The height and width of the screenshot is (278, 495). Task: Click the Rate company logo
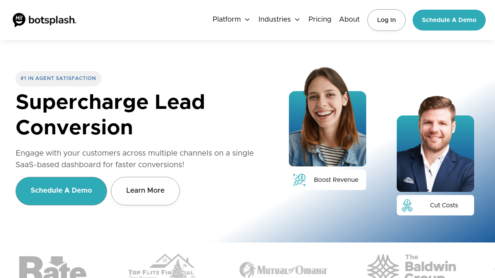tap(53, 267)
